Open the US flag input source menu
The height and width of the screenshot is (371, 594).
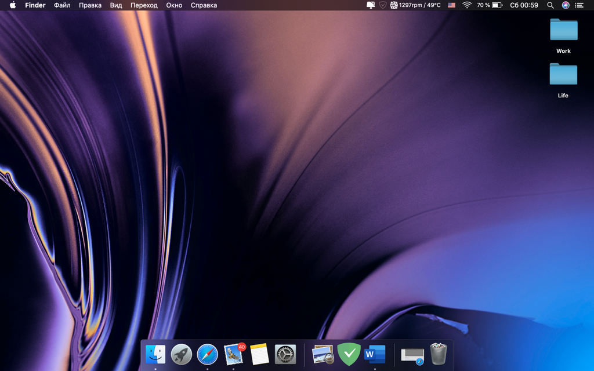[451, 5]
